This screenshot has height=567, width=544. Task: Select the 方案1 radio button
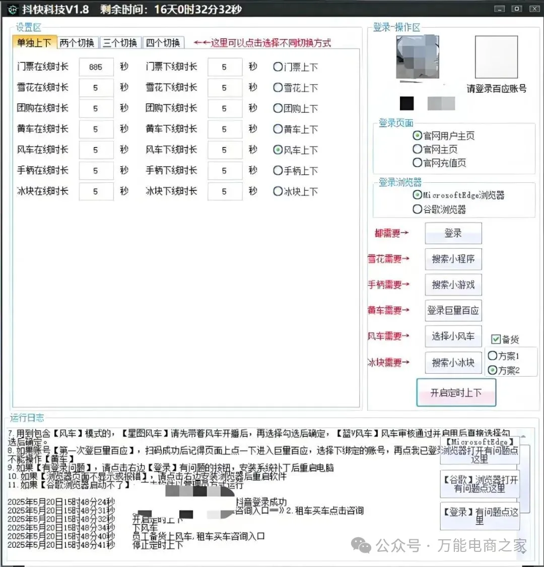(493, 356)
